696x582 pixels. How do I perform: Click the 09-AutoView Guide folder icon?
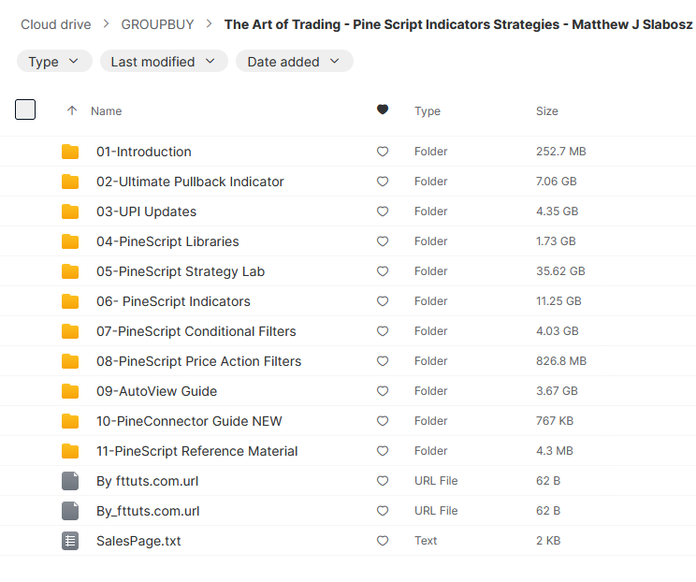(70, 391)
